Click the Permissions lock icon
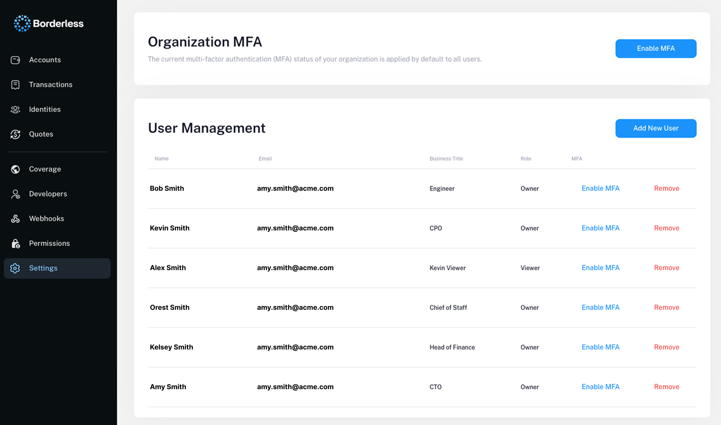 click(x=15, y=243)
